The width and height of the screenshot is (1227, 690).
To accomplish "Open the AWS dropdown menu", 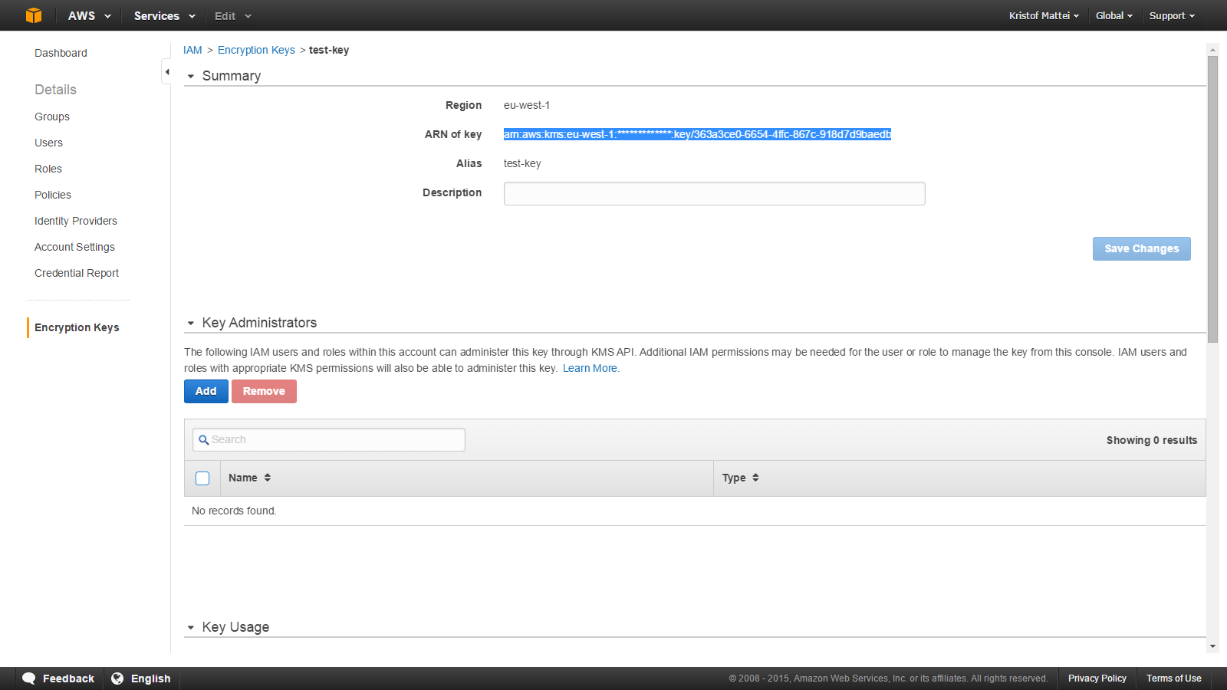I will (90, 15).
